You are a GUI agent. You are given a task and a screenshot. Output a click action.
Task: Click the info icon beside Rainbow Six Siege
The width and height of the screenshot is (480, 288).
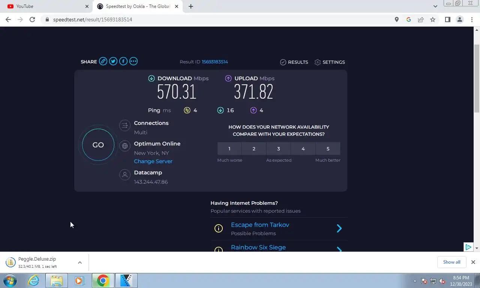[x=219, y=250]
